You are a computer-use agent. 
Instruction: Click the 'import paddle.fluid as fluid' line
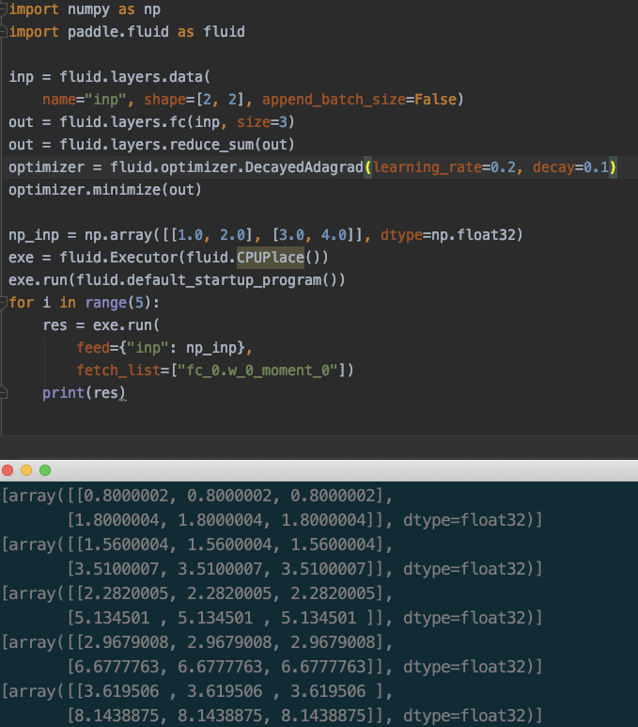tap(127, 32)
